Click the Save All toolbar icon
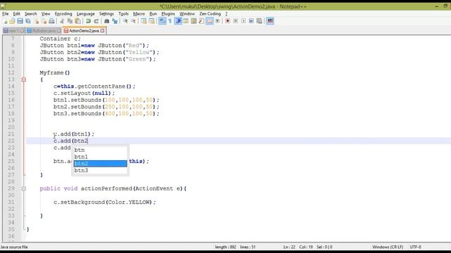The image size is (451, 253). tap(28, 21)
